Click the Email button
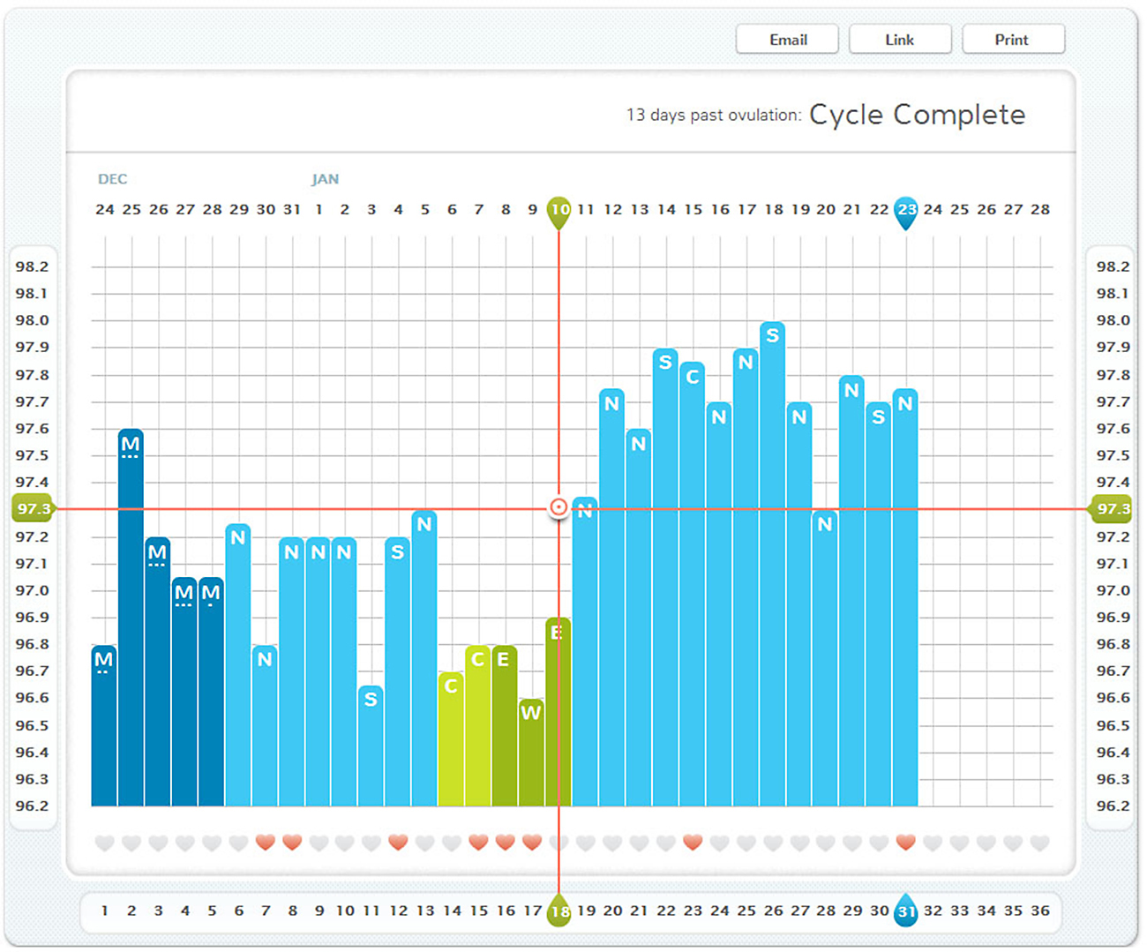The height and width of the screenshot is (952, 1147). point(786,39)
